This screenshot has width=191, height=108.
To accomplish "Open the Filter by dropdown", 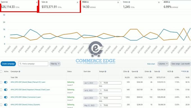I will 55,64.
